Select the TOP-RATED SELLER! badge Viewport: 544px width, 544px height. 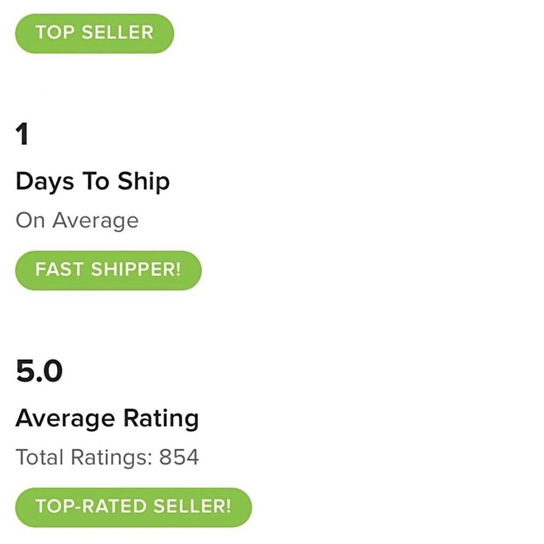pyautogui.click(x=133, y=507)
